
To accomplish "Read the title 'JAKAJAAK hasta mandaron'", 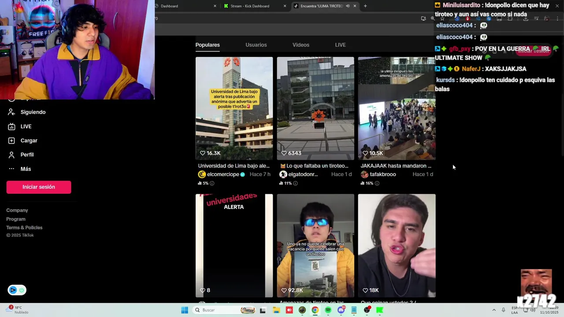I will click(396, 166).
